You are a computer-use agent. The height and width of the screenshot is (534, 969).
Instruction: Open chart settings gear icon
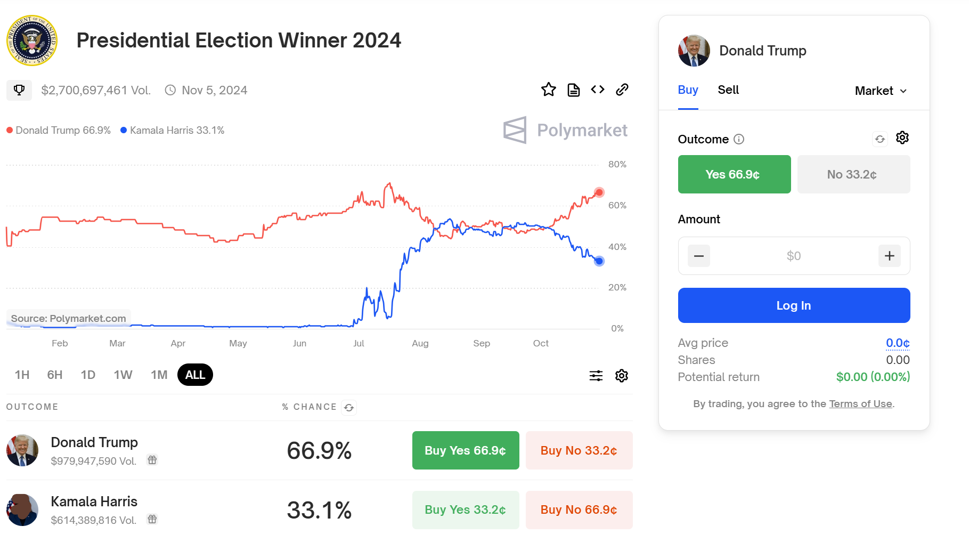622,376
